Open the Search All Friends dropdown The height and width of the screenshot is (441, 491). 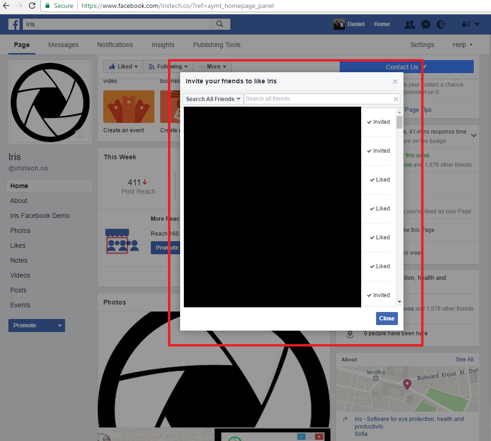tap(213, 99)
